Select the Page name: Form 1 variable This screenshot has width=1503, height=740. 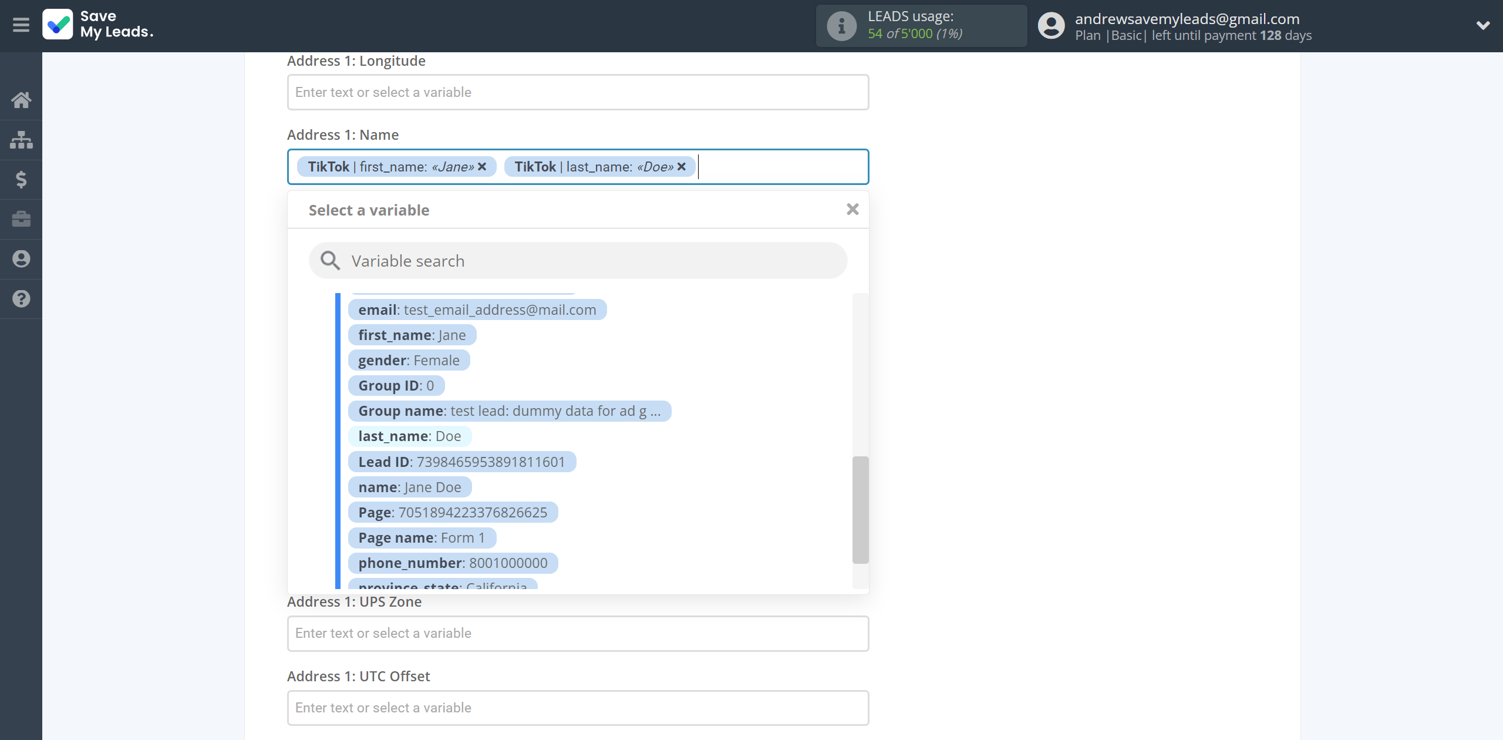pos(422,538)
